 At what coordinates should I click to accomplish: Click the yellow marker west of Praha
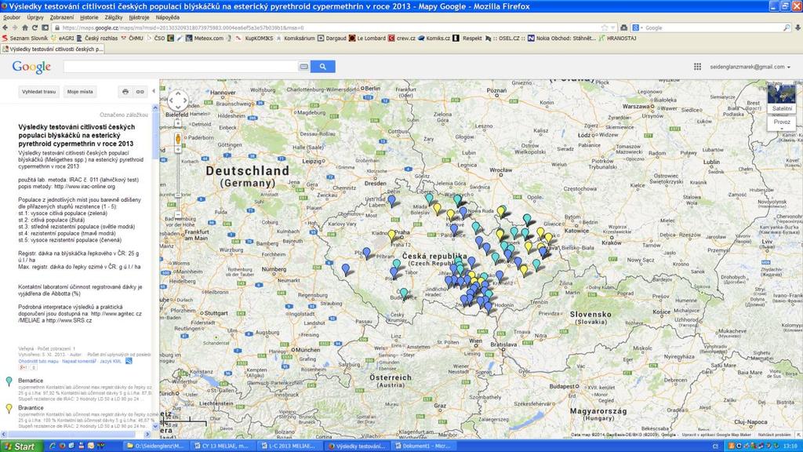coord(392,235)
